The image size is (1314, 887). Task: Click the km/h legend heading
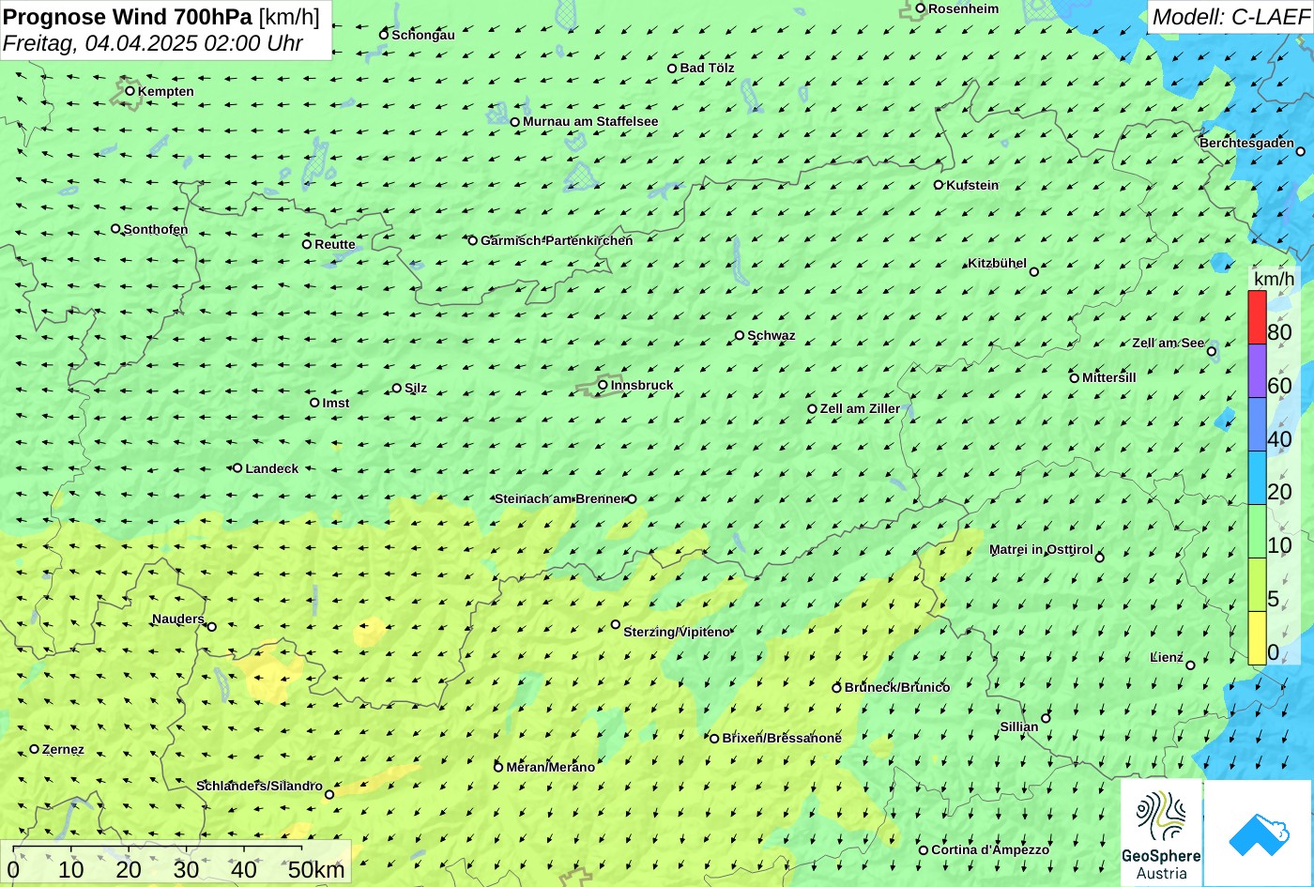coord(1274,279)
